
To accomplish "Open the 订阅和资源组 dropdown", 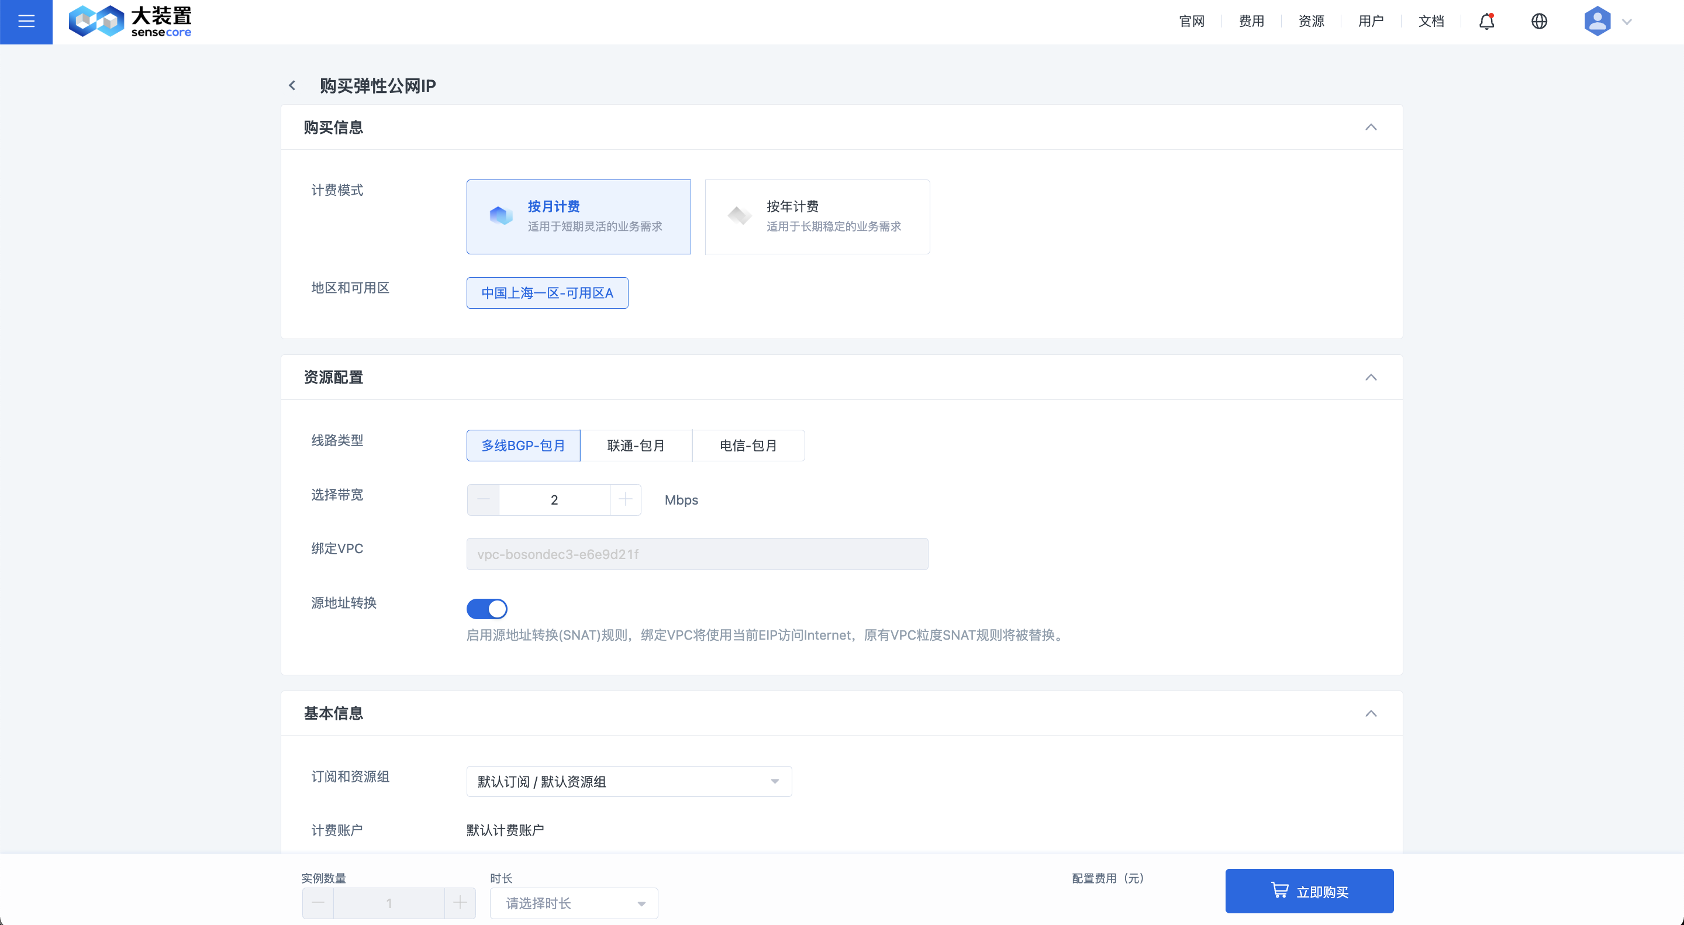I will [x=628, y=781].
